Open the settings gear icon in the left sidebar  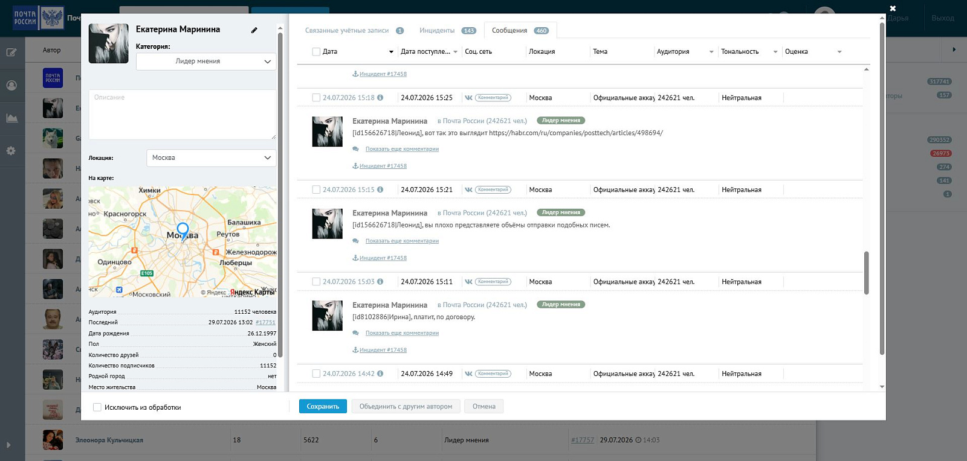pyautogui.click(x=11, y=151)
